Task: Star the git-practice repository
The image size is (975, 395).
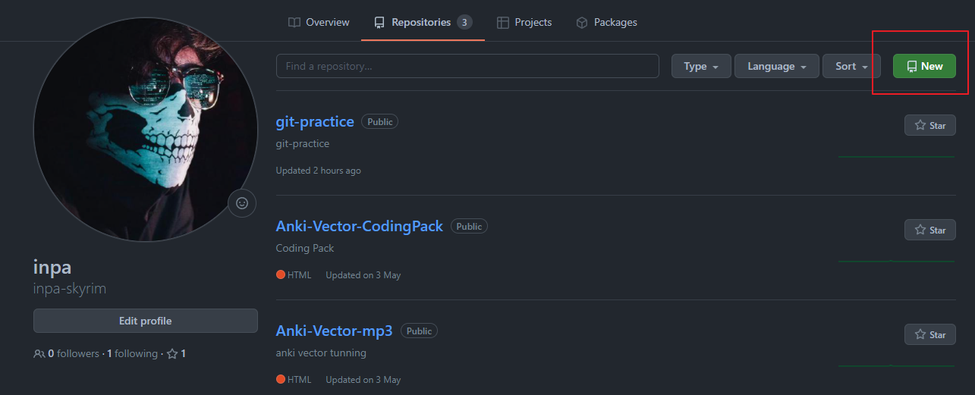Action: (930, 125)
